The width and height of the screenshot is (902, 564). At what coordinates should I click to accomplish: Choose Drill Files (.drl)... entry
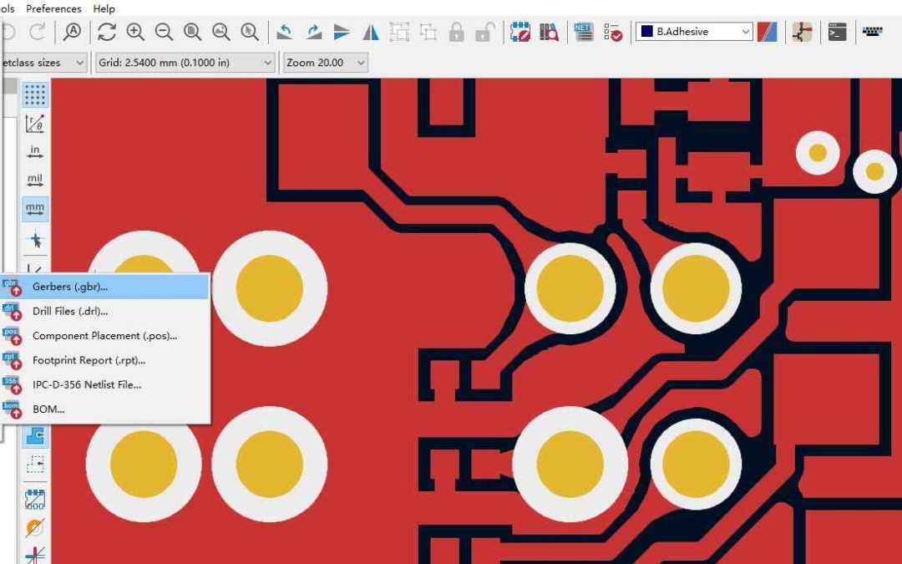(x=105, y=312)
